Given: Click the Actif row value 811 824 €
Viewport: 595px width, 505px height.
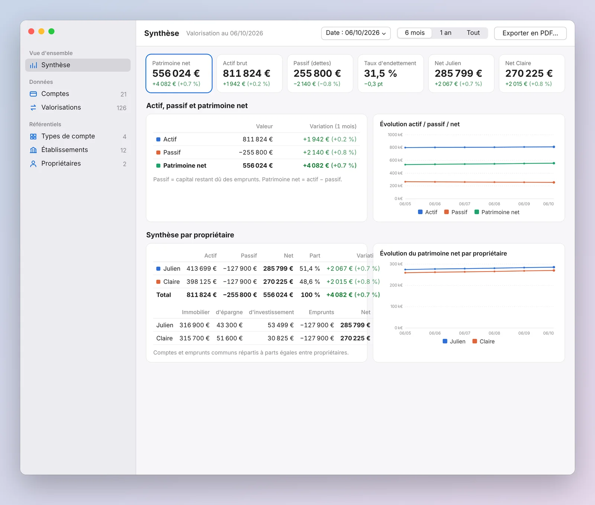Looking at the screenshot, I should pyautogui.click(x=258, y=139).
